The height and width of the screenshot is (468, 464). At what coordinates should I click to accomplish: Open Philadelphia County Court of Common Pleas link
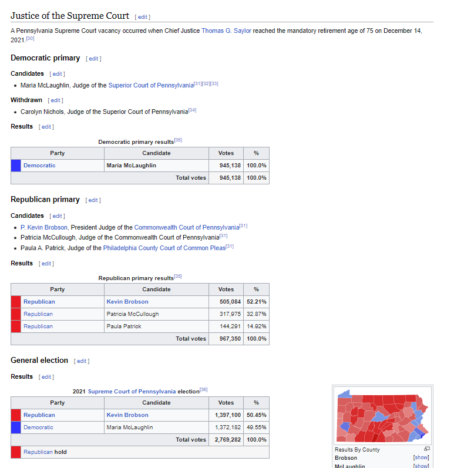point(164,248)
